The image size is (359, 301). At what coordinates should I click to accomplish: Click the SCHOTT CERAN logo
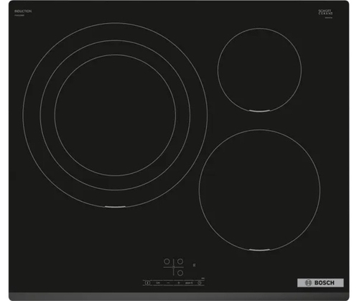[325, 12]
